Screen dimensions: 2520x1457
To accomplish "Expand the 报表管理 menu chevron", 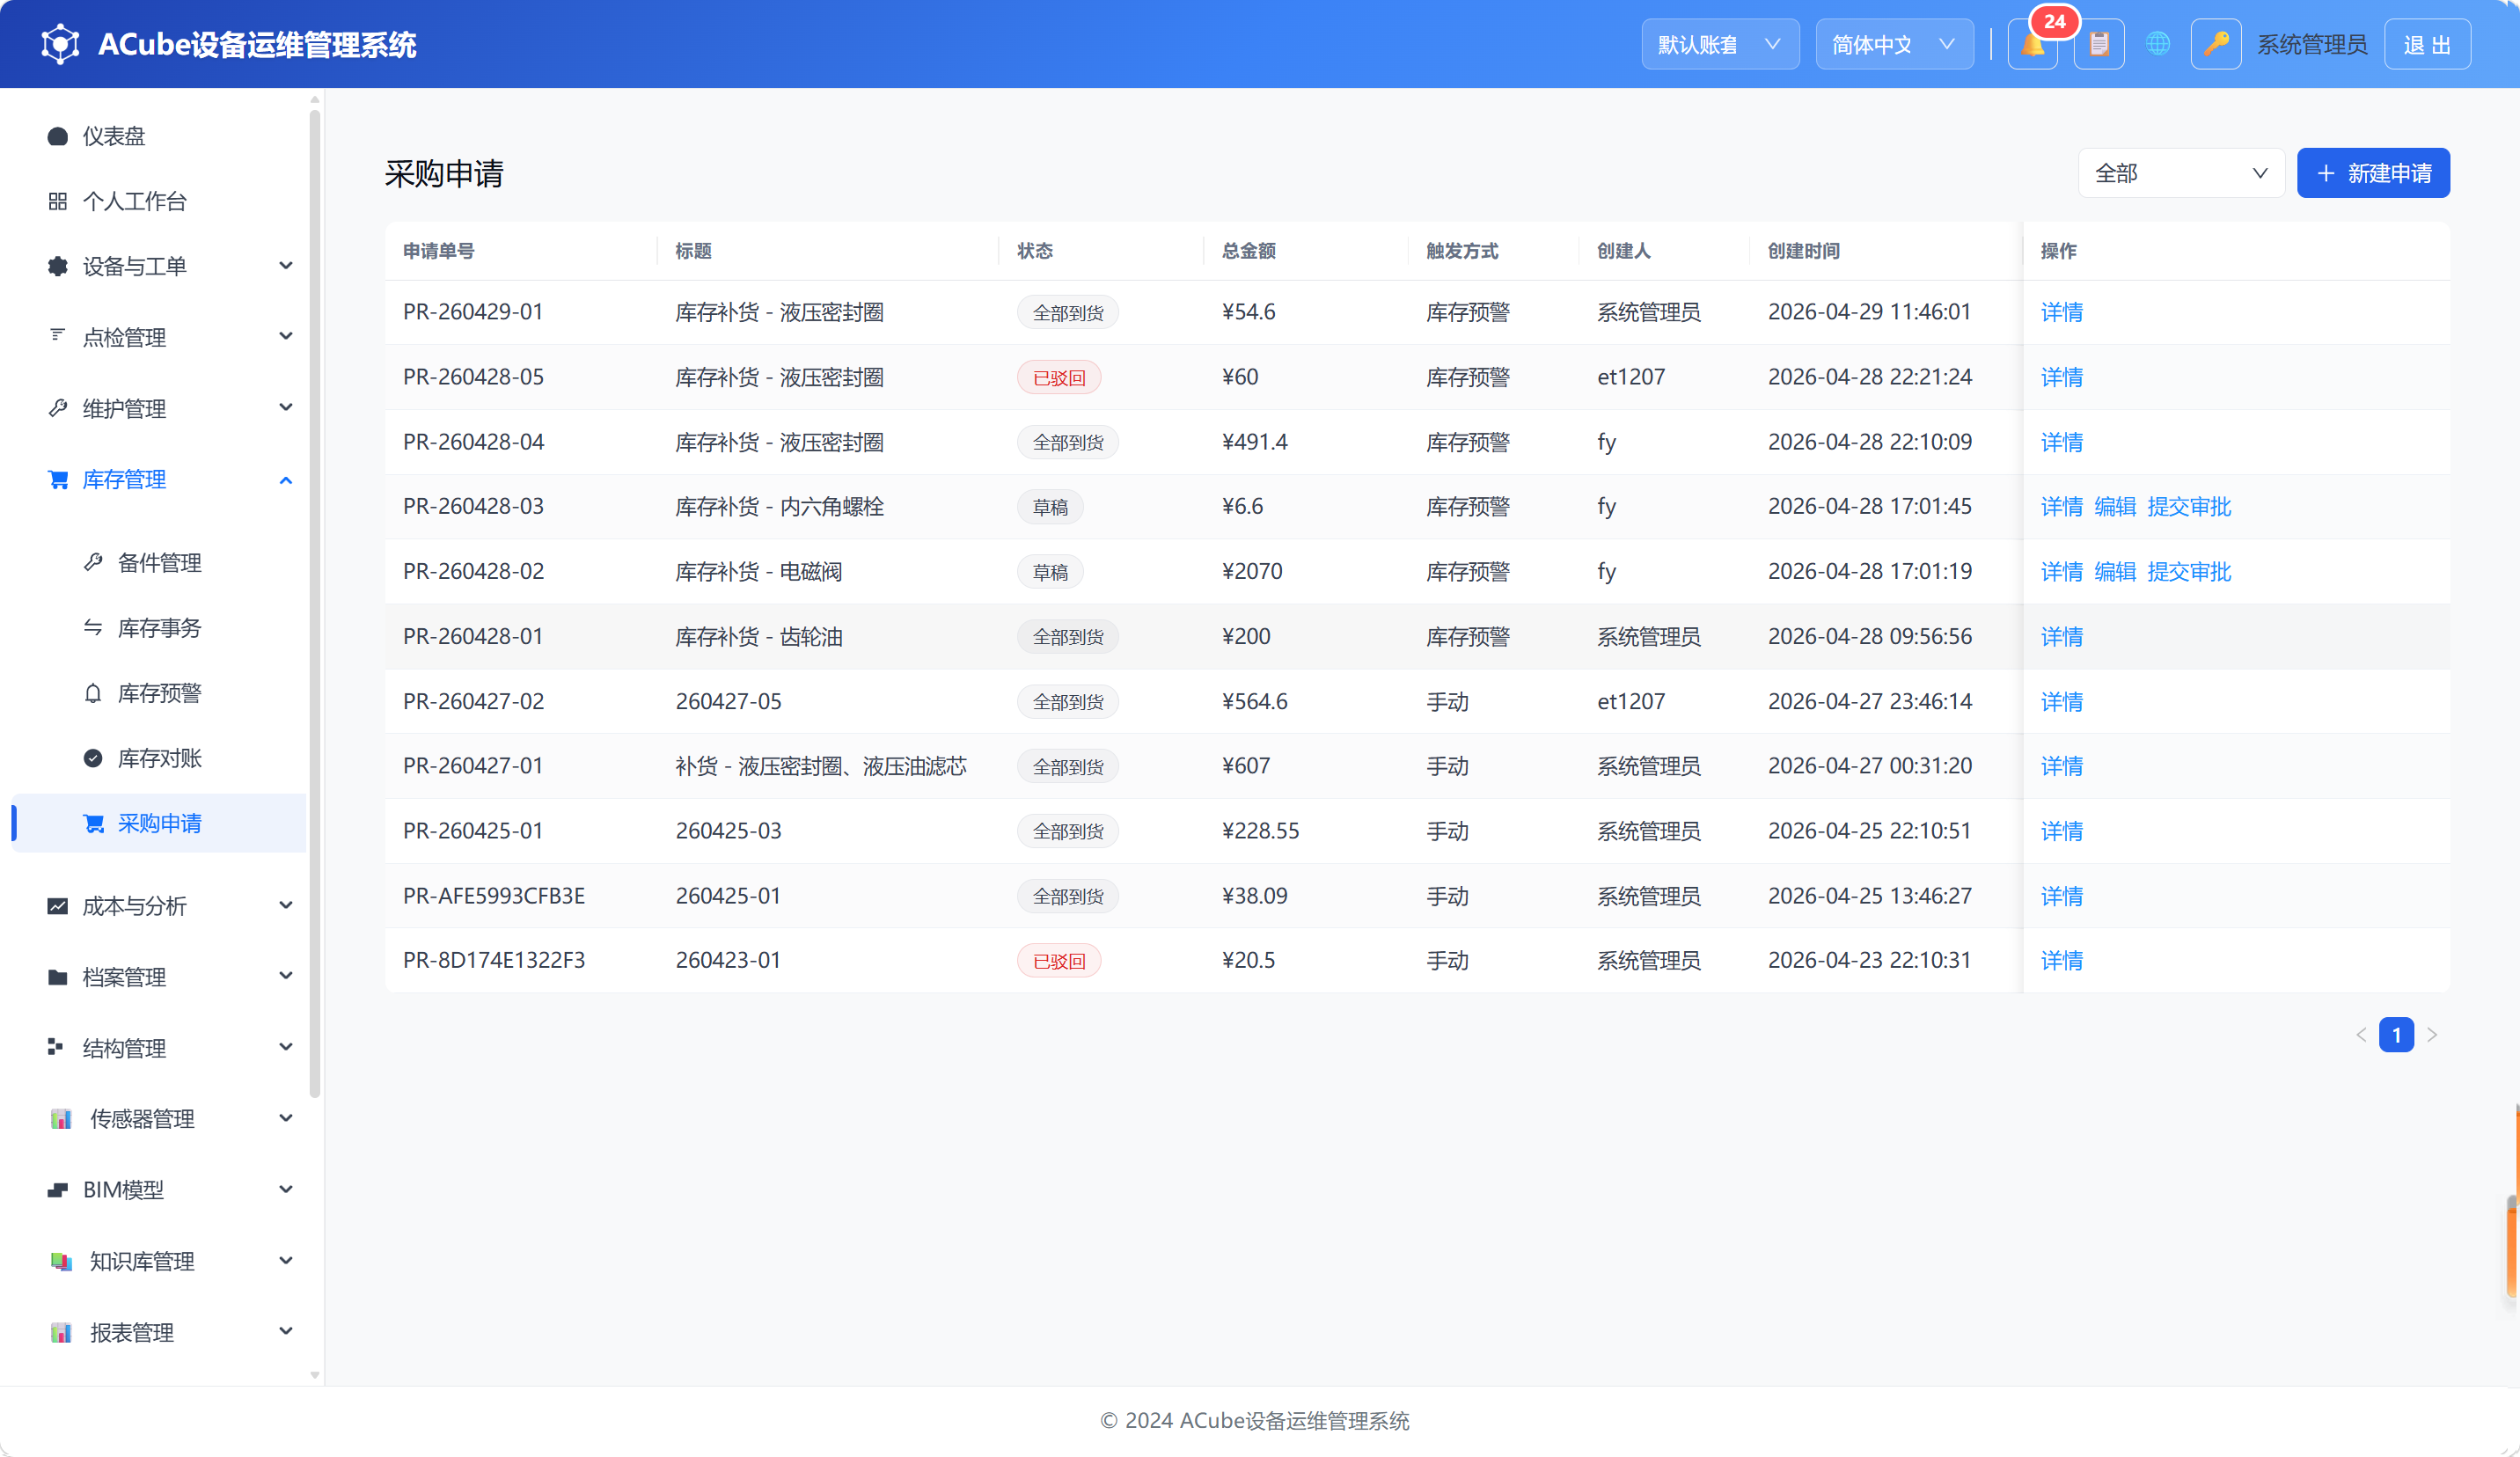I will point(286,1331).
